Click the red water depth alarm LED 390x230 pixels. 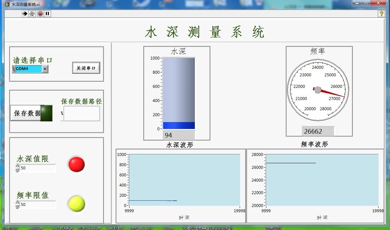pyautogui.click(x=76, y=164)
